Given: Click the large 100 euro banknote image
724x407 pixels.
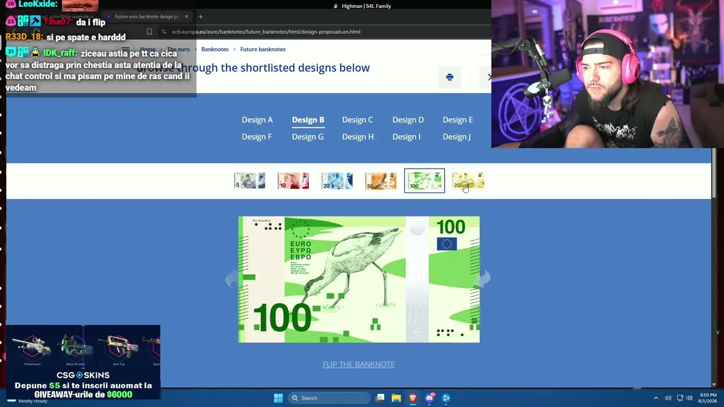Looking at the screenshot, I should tap(359, 279).
